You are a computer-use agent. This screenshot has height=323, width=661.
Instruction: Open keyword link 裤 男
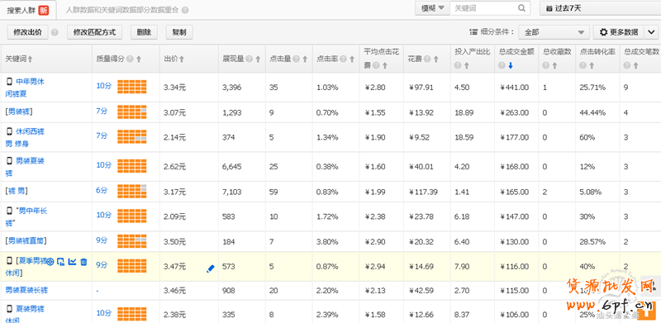17,191
